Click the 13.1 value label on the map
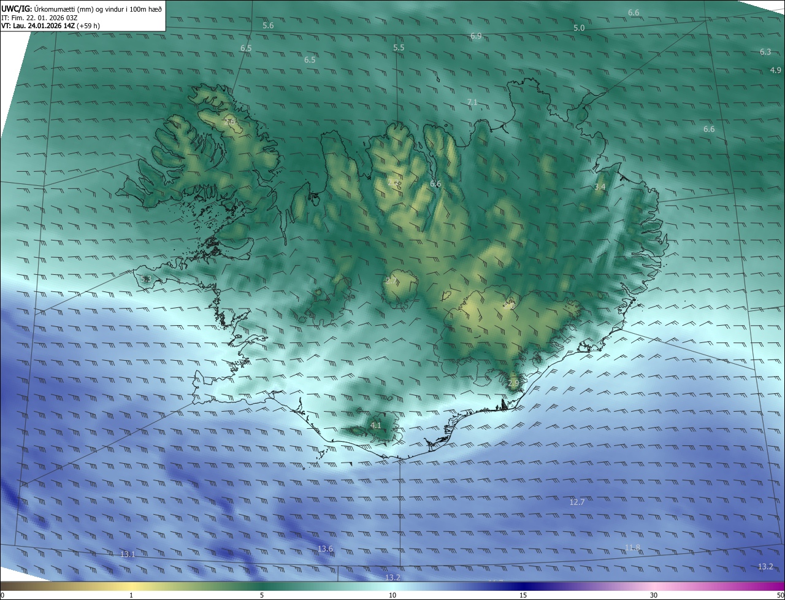The height and width of the screenshot is (600, 785). (x=128, y=554)
